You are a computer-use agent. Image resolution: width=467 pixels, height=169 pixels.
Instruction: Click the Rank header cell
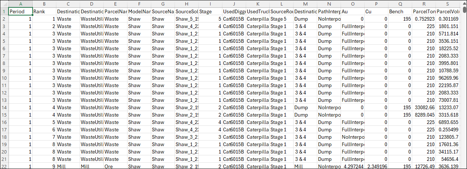[x=44, y=11]
